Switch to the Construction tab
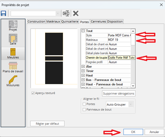The height and width of the screenshot is (137, 165). (x=36, y=21)
